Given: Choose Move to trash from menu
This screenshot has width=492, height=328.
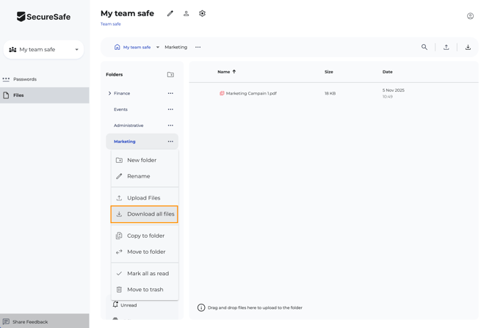Looking at the screenshot, I should point(145,290).
